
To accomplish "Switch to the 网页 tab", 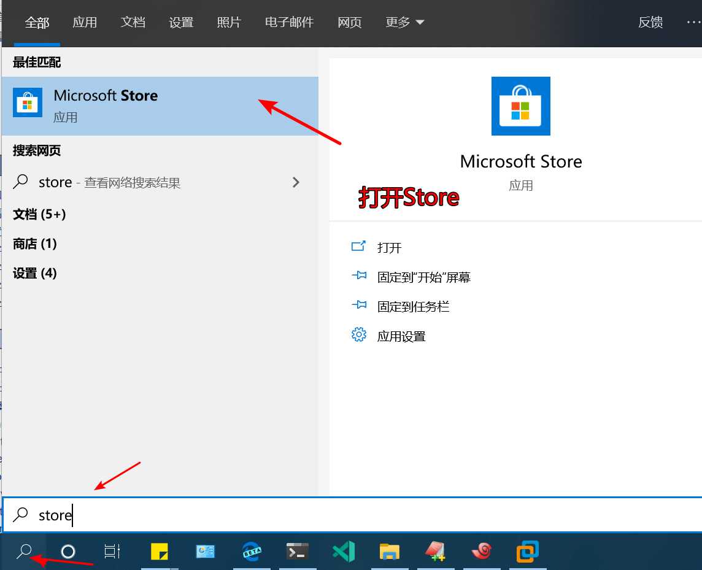I will [350, 22].
